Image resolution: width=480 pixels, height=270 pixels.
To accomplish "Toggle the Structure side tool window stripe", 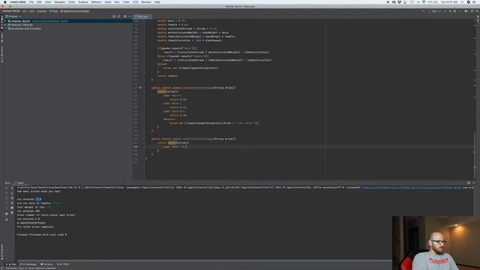I will coord(1,54).
